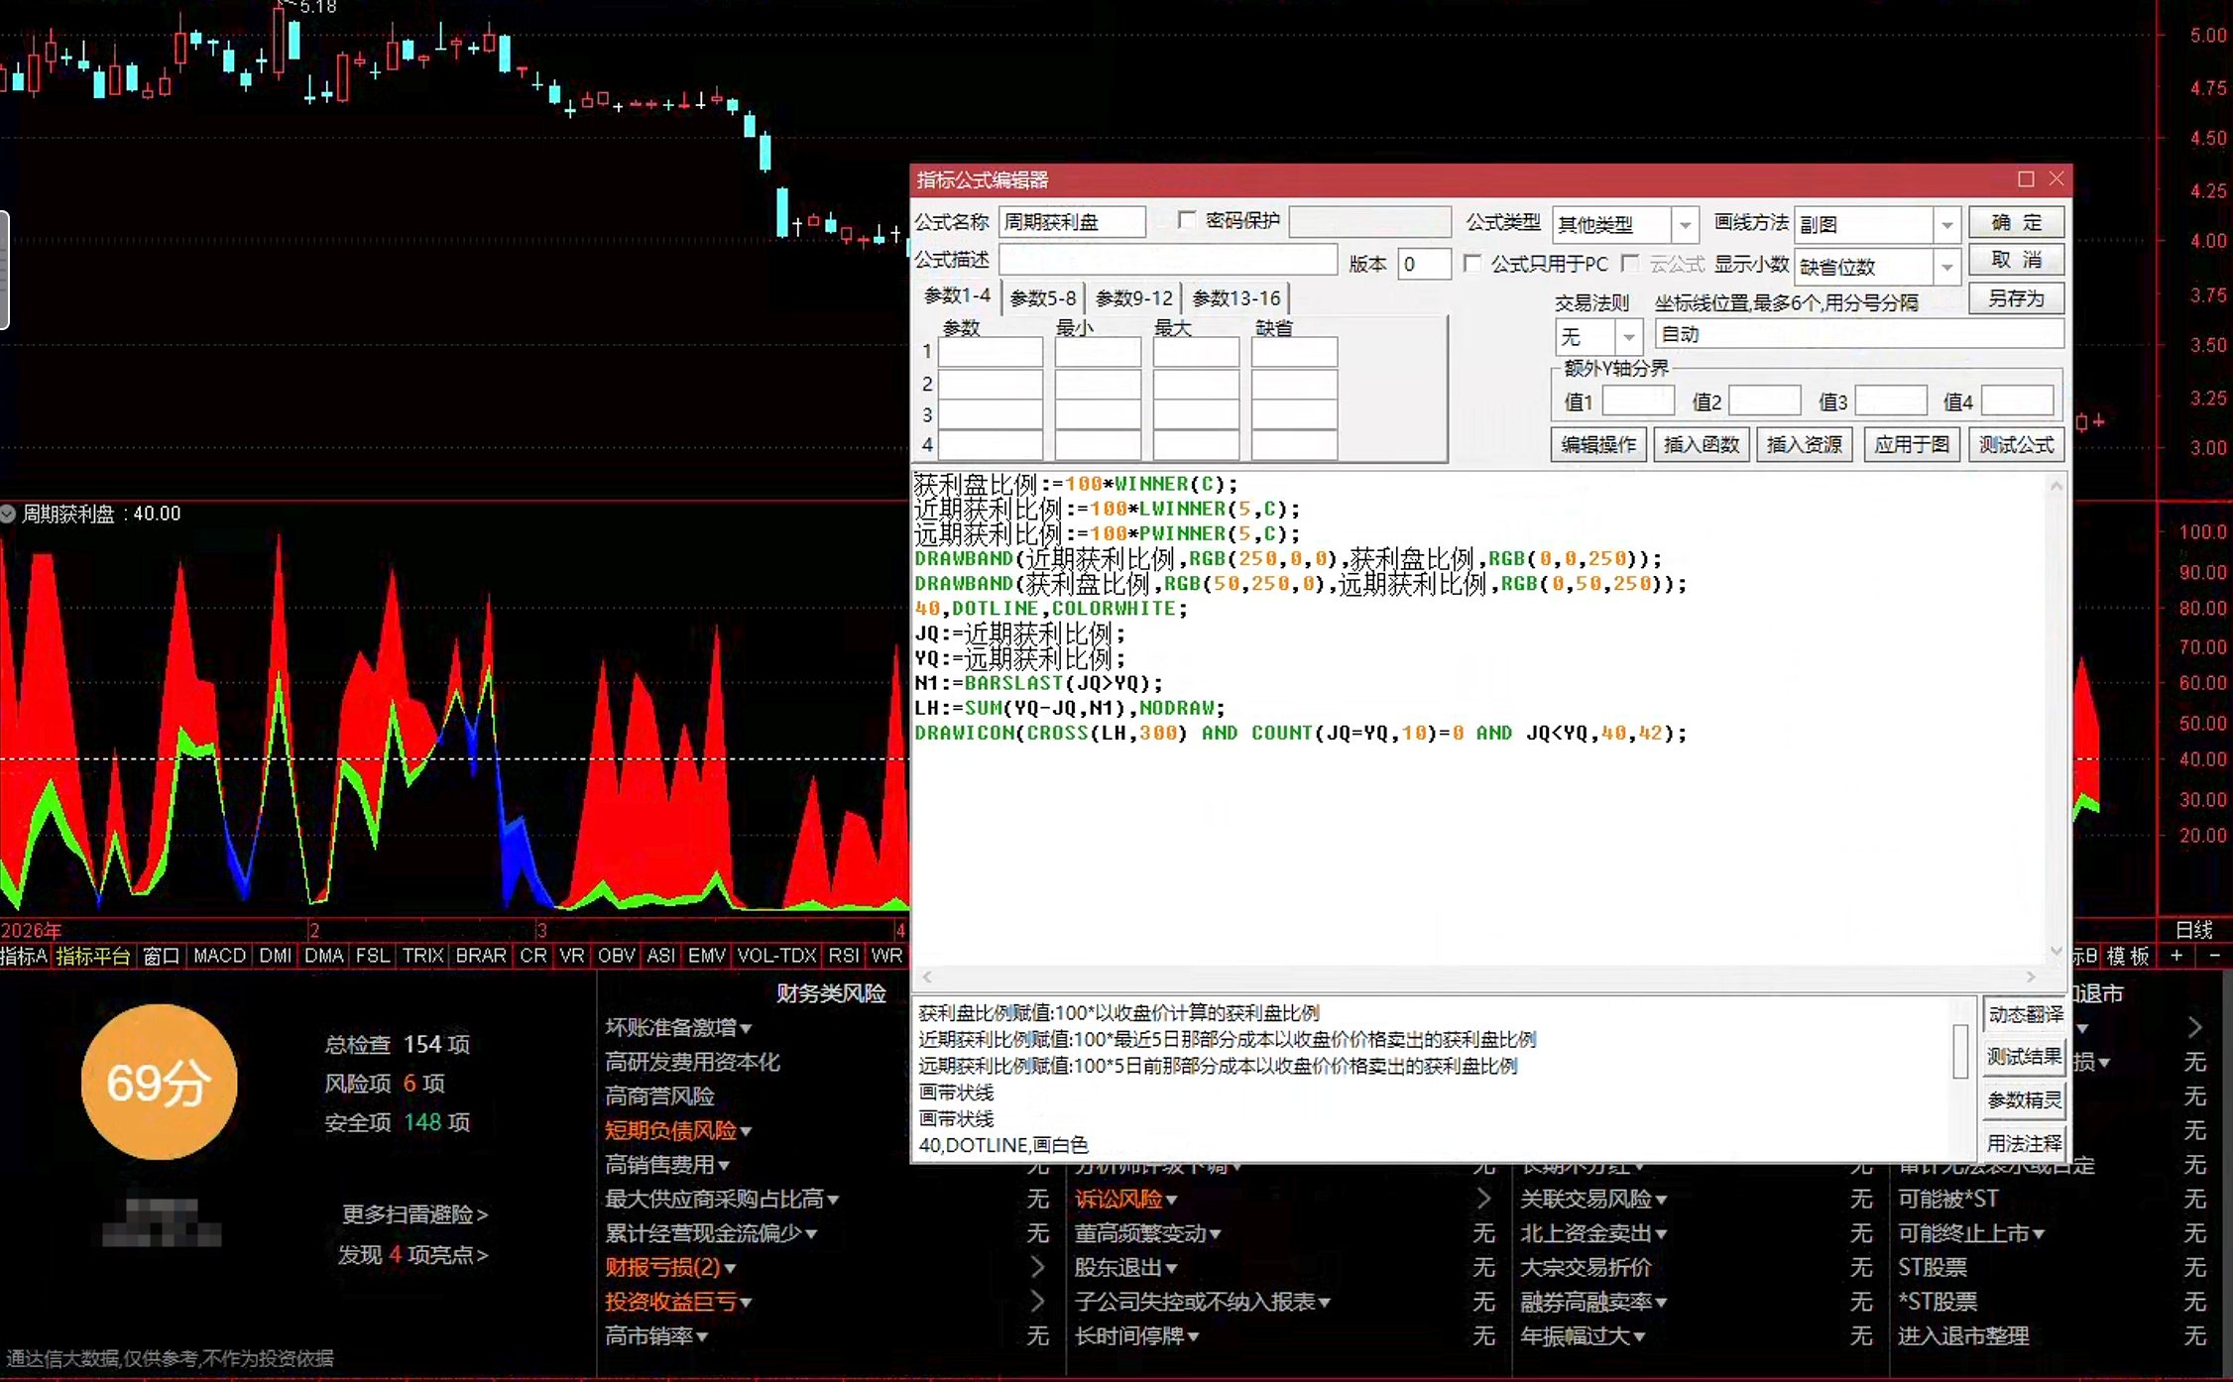Click the 日线 period label
The image size is (2233, 1382).
[2193, 930]
